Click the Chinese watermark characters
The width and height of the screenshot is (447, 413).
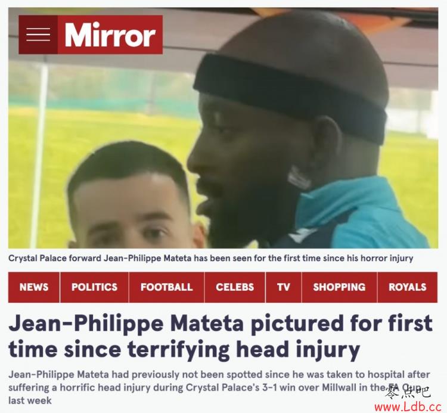pyautogui.click(x=407, y=392)
